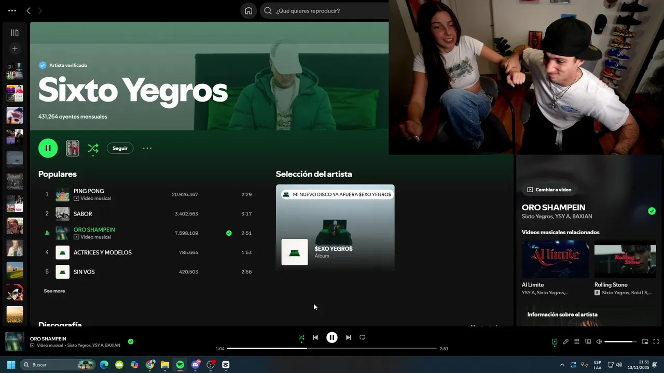Go back with the left arrow

(29, 11)
